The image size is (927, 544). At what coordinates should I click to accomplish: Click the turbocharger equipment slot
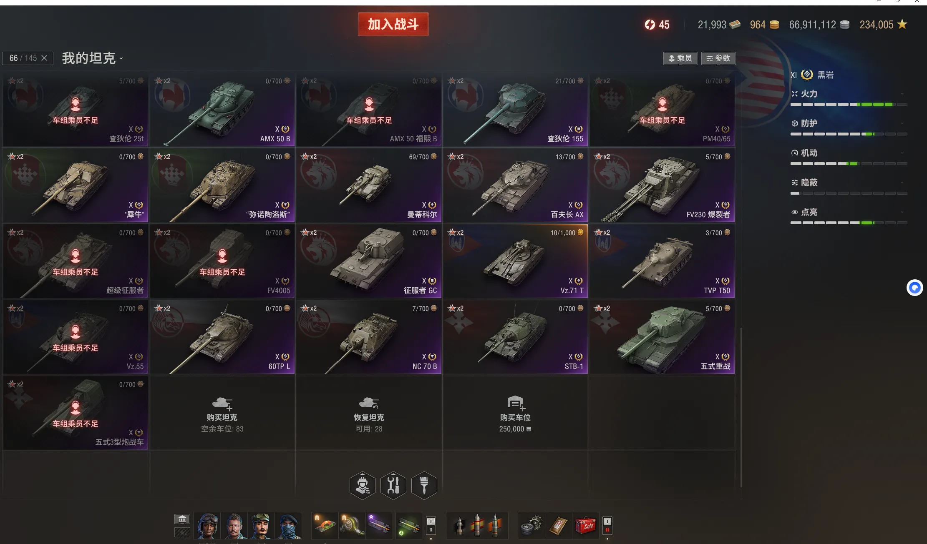click(352, 526)
